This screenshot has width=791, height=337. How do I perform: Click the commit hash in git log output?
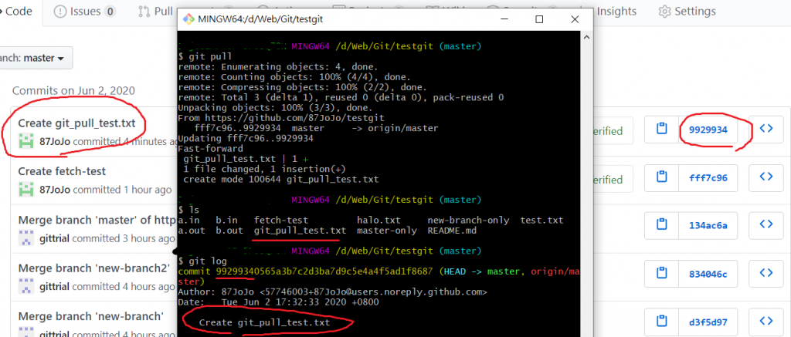point(324,271)
